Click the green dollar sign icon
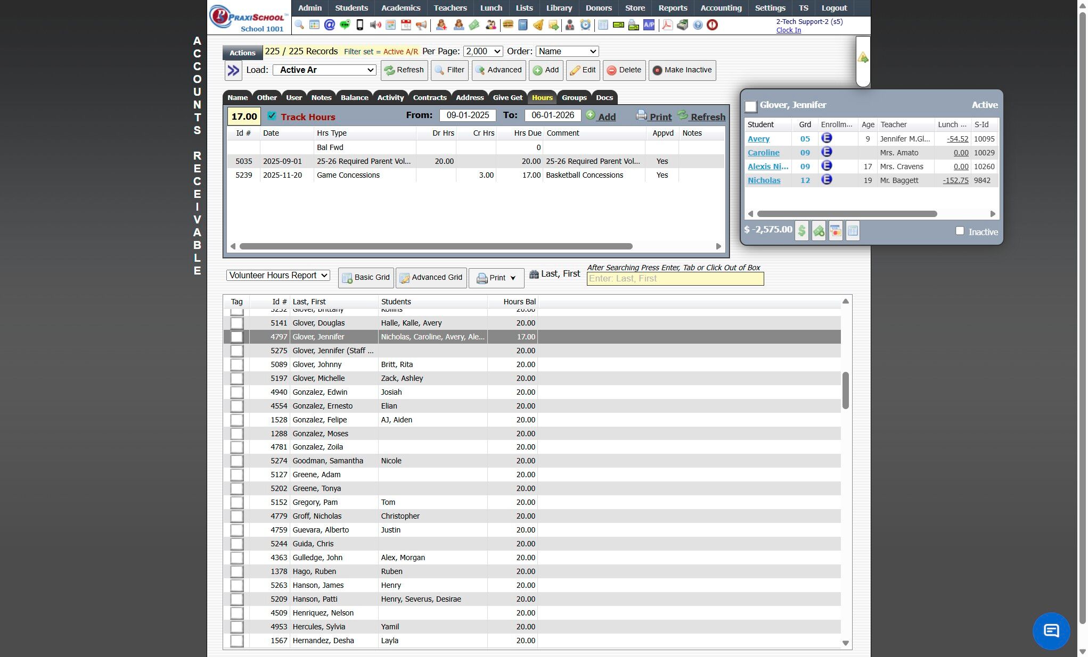Viewport: 1088px width, 657px height. point(801,231)
